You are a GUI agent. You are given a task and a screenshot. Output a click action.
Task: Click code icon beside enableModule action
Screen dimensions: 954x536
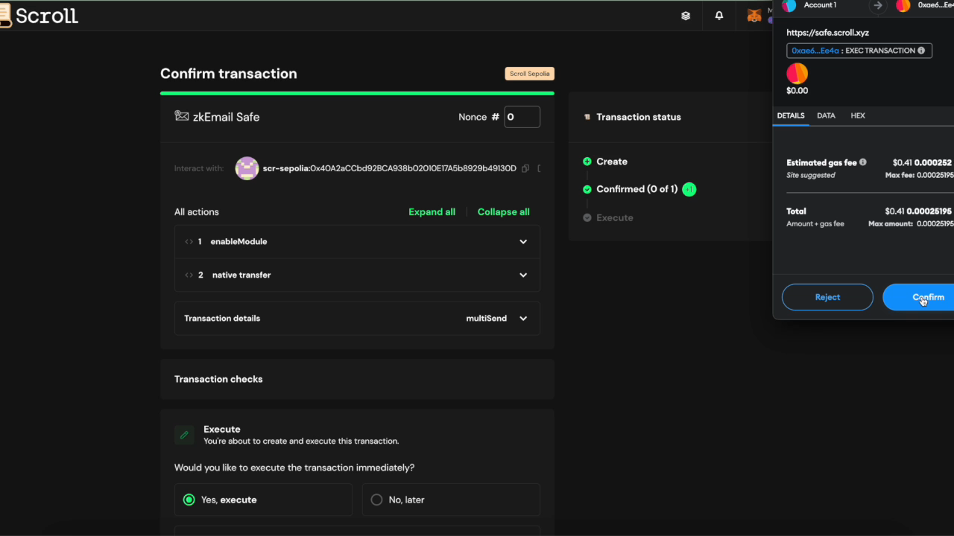[189, 241]
